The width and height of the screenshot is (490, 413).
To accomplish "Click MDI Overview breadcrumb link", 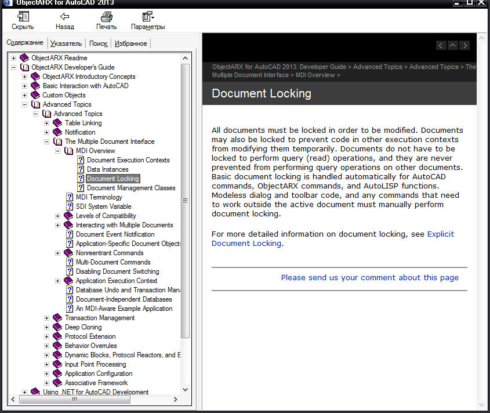I will (x=315, y=75).
